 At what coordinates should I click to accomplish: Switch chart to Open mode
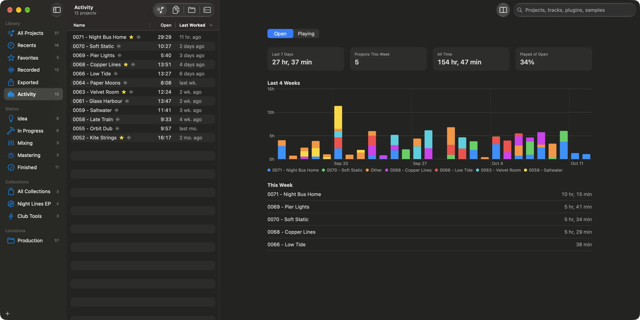coord(280,34)
